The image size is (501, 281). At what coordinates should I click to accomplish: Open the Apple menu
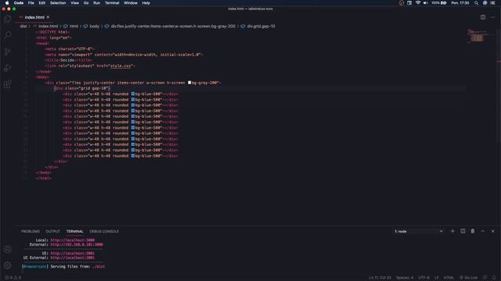click(x=7, y=3)
